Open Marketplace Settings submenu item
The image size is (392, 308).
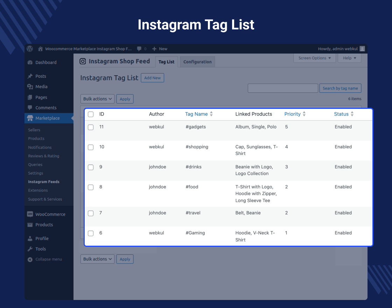coord(35,173)
